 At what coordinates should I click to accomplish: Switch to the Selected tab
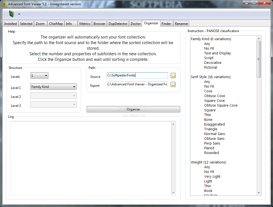click(x=26, y=23)
